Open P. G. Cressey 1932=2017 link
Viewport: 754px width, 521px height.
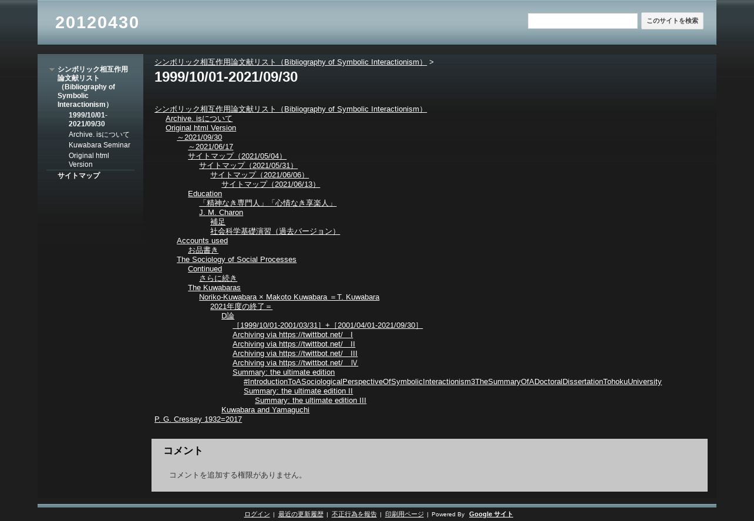[198, 419]
